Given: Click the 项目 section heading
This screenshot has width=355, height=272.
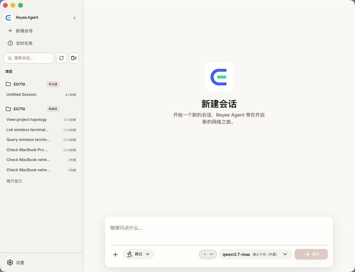Looking at the screenshot, I should pyautogui.click(x=9, y=71).
